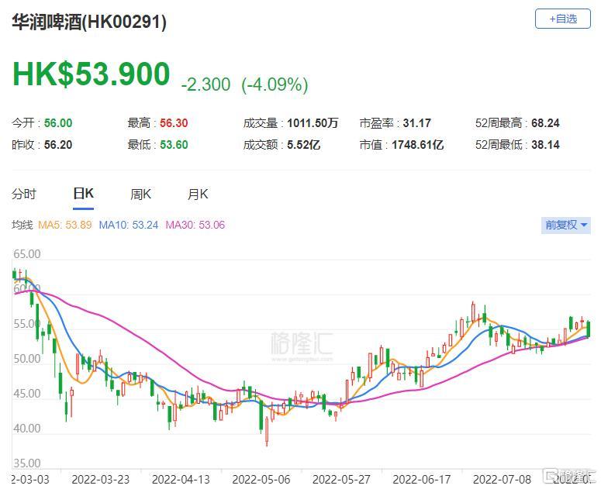Click the 最高 value 56.30
The width and height of the screenshot is (601, 489).
(174, 123)
